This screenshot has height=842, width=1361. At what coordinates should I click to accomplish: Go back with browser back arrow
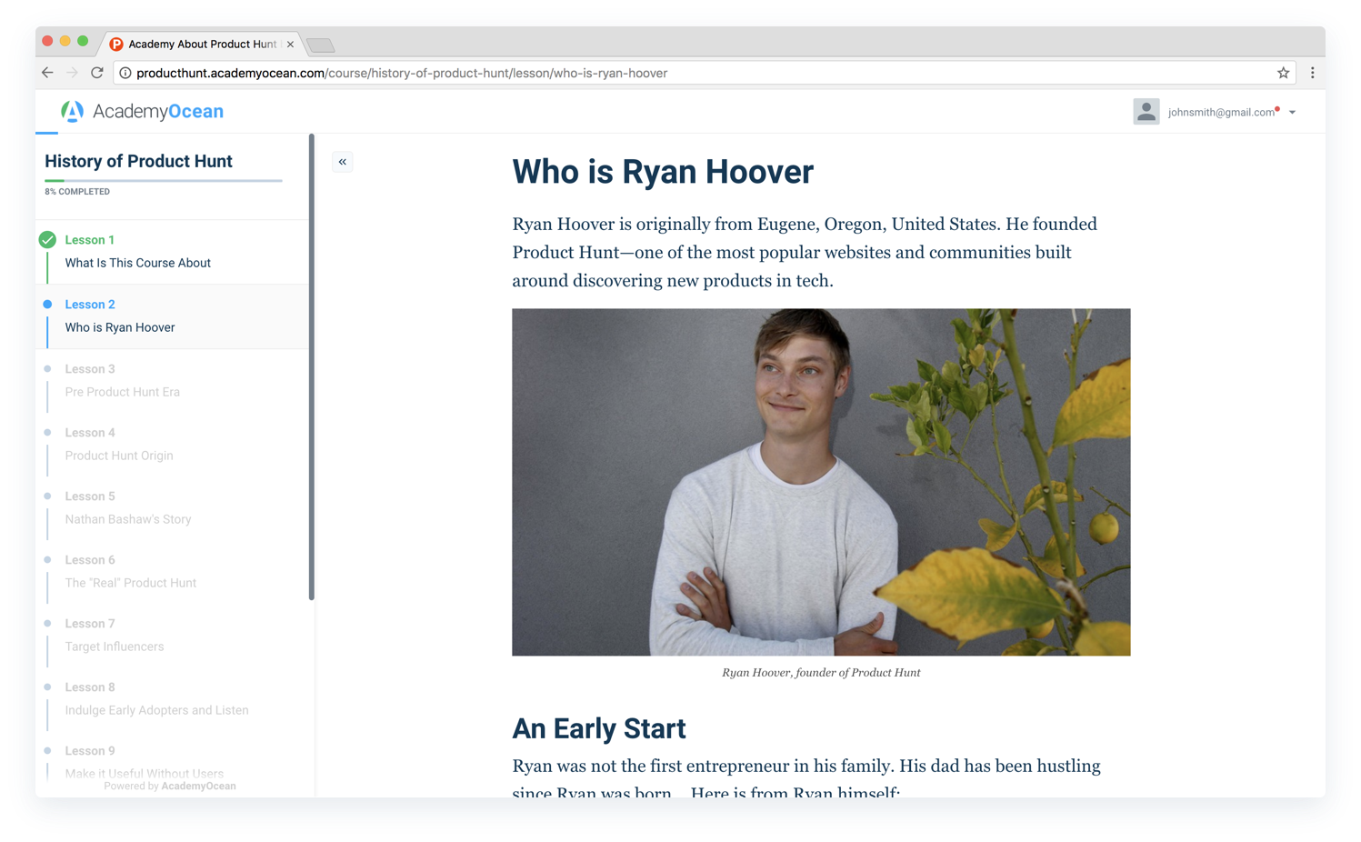pyautogui.click(x=47, y=73)
